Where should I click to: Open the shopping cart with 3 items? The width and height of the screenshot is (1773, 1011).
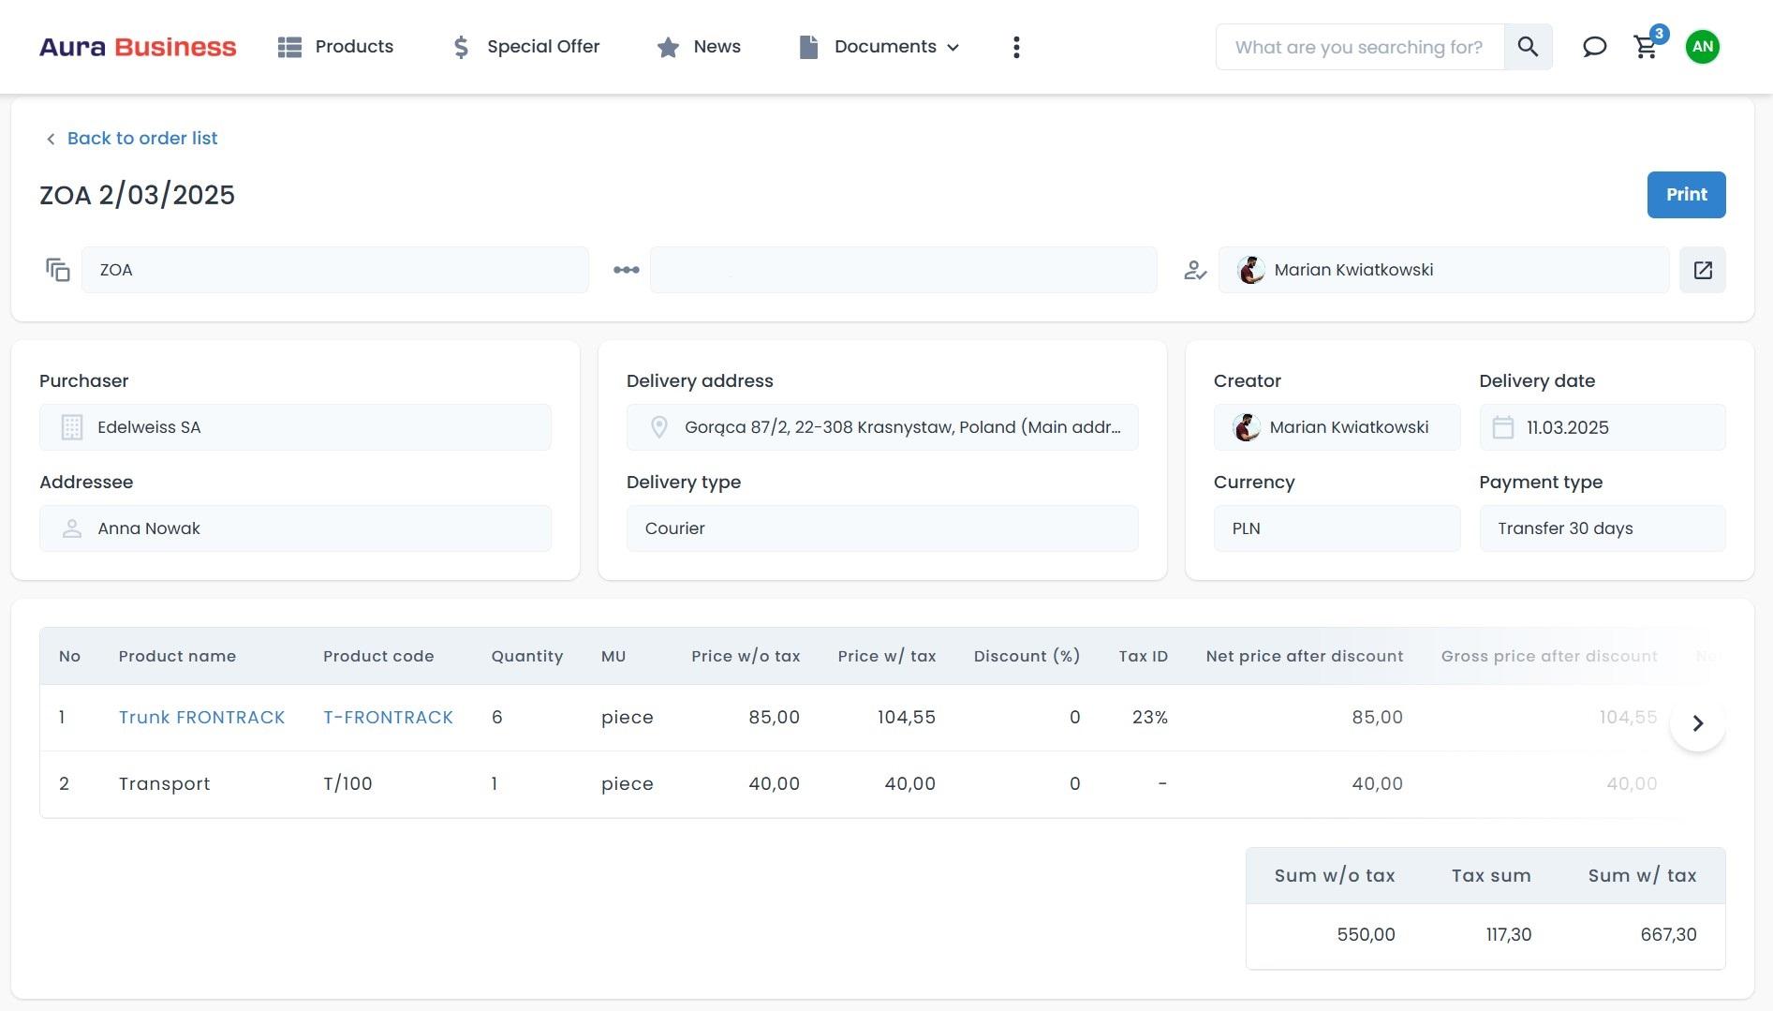(1647, 46)
